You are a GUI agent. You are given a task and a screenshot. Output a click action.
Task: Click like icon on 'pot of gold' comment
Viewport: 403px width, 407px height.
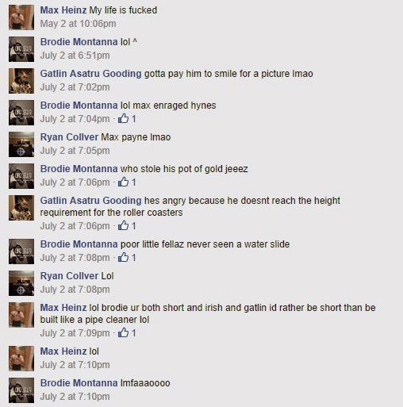click(x=123, y=182)
